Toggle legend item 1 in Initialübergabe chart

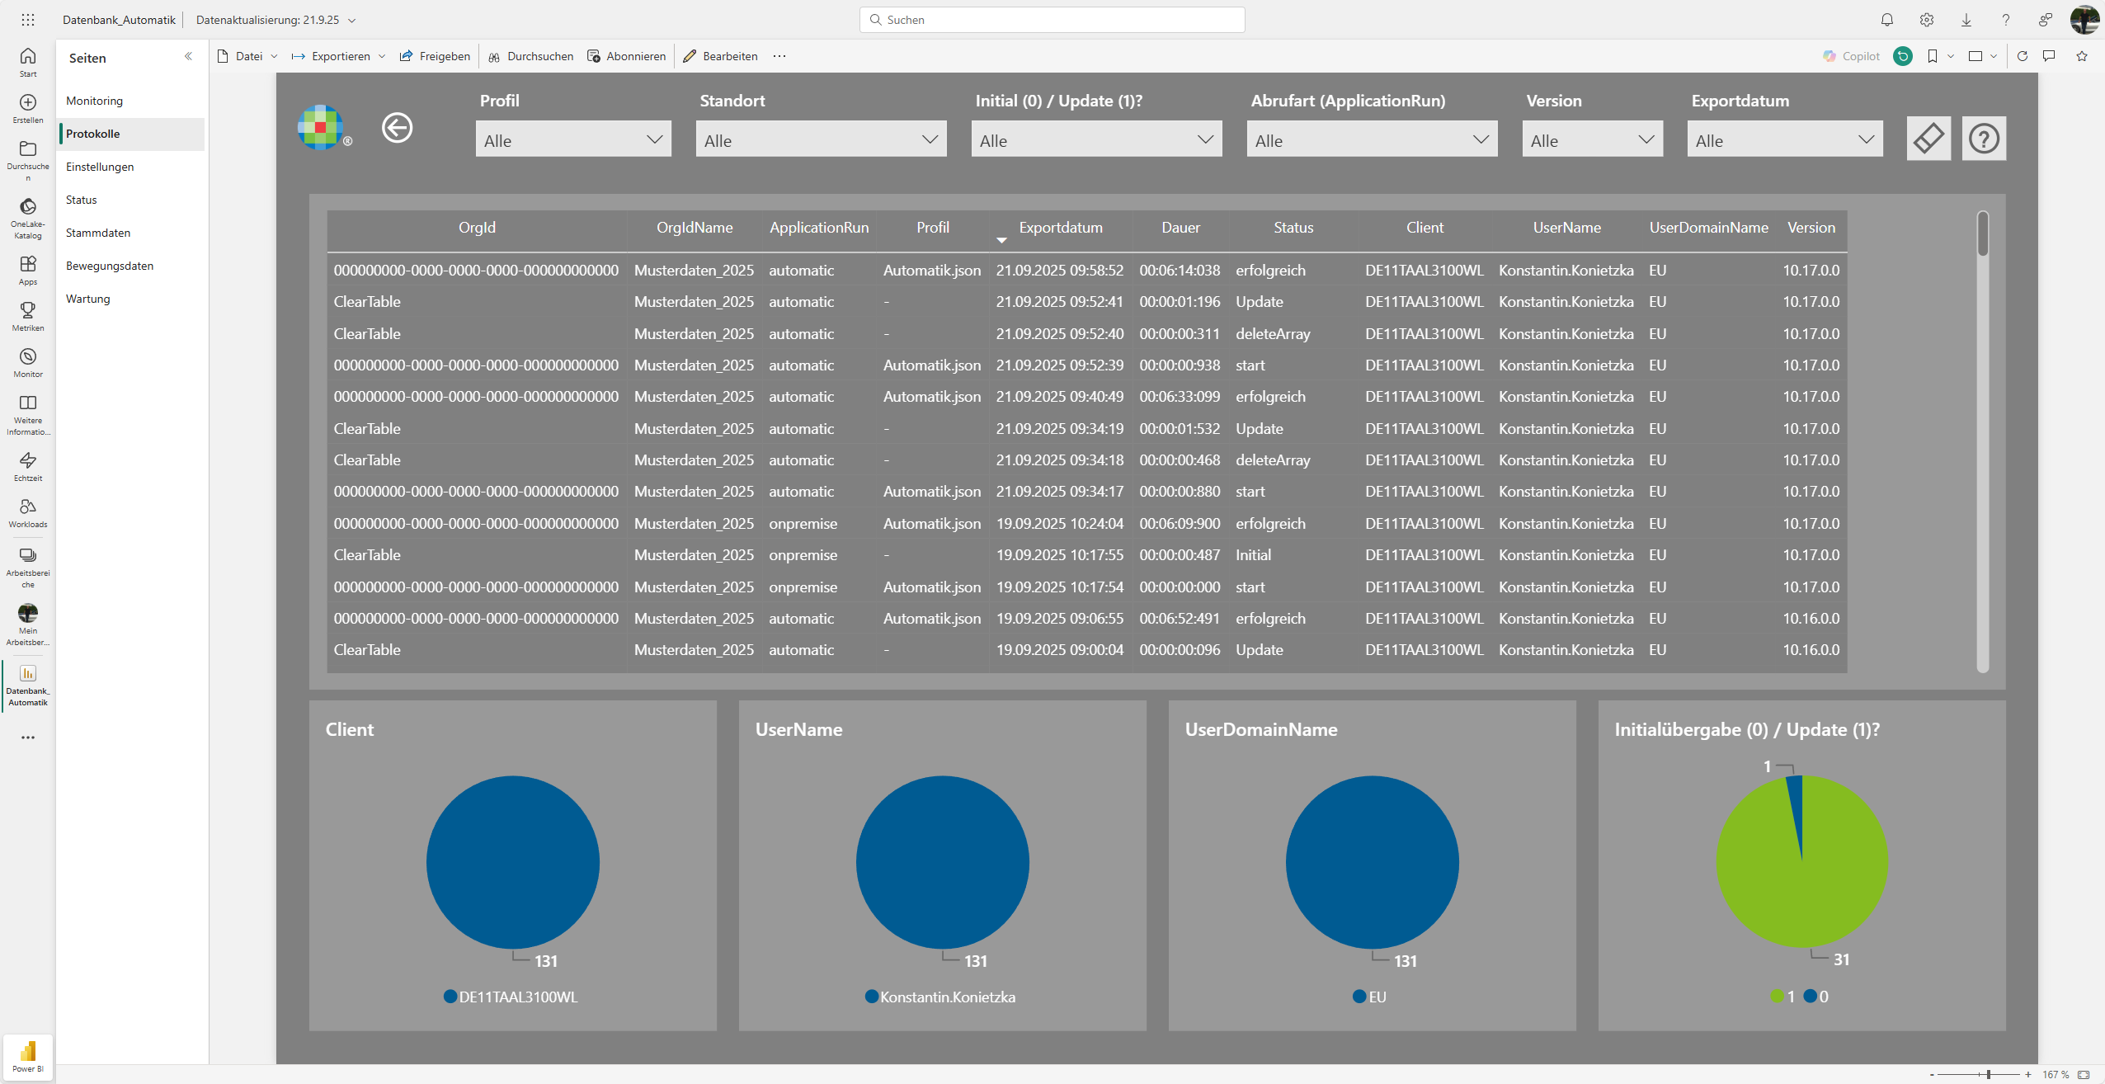[x=1783, y=997]
